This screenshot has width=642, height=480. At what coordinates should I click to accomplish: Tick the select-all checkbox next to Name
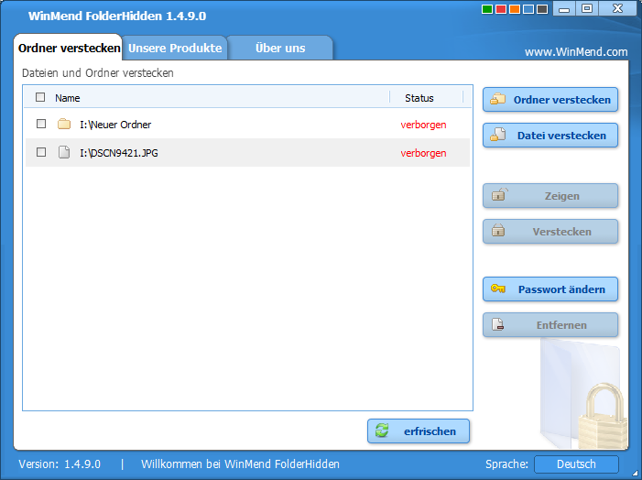40,97
